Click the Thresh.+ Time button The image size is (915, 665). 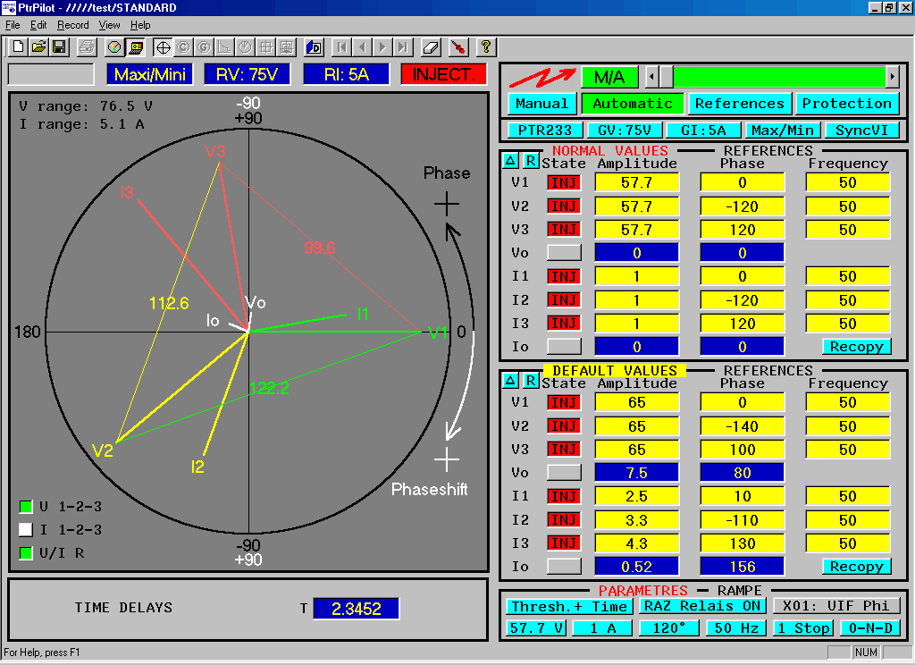[569, 606]
